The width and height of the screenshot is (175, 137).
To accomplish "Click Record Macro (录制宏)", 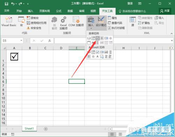I will (33, 18).
